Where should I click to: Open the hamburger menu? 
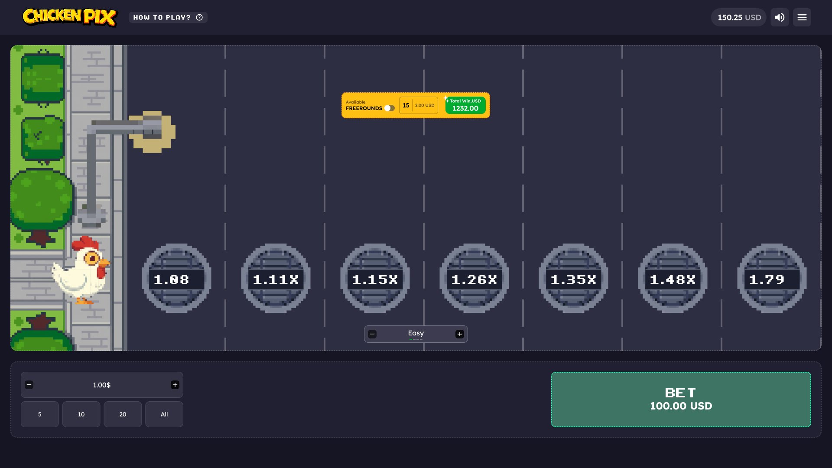pyautogui.click(x=802, y=17)
